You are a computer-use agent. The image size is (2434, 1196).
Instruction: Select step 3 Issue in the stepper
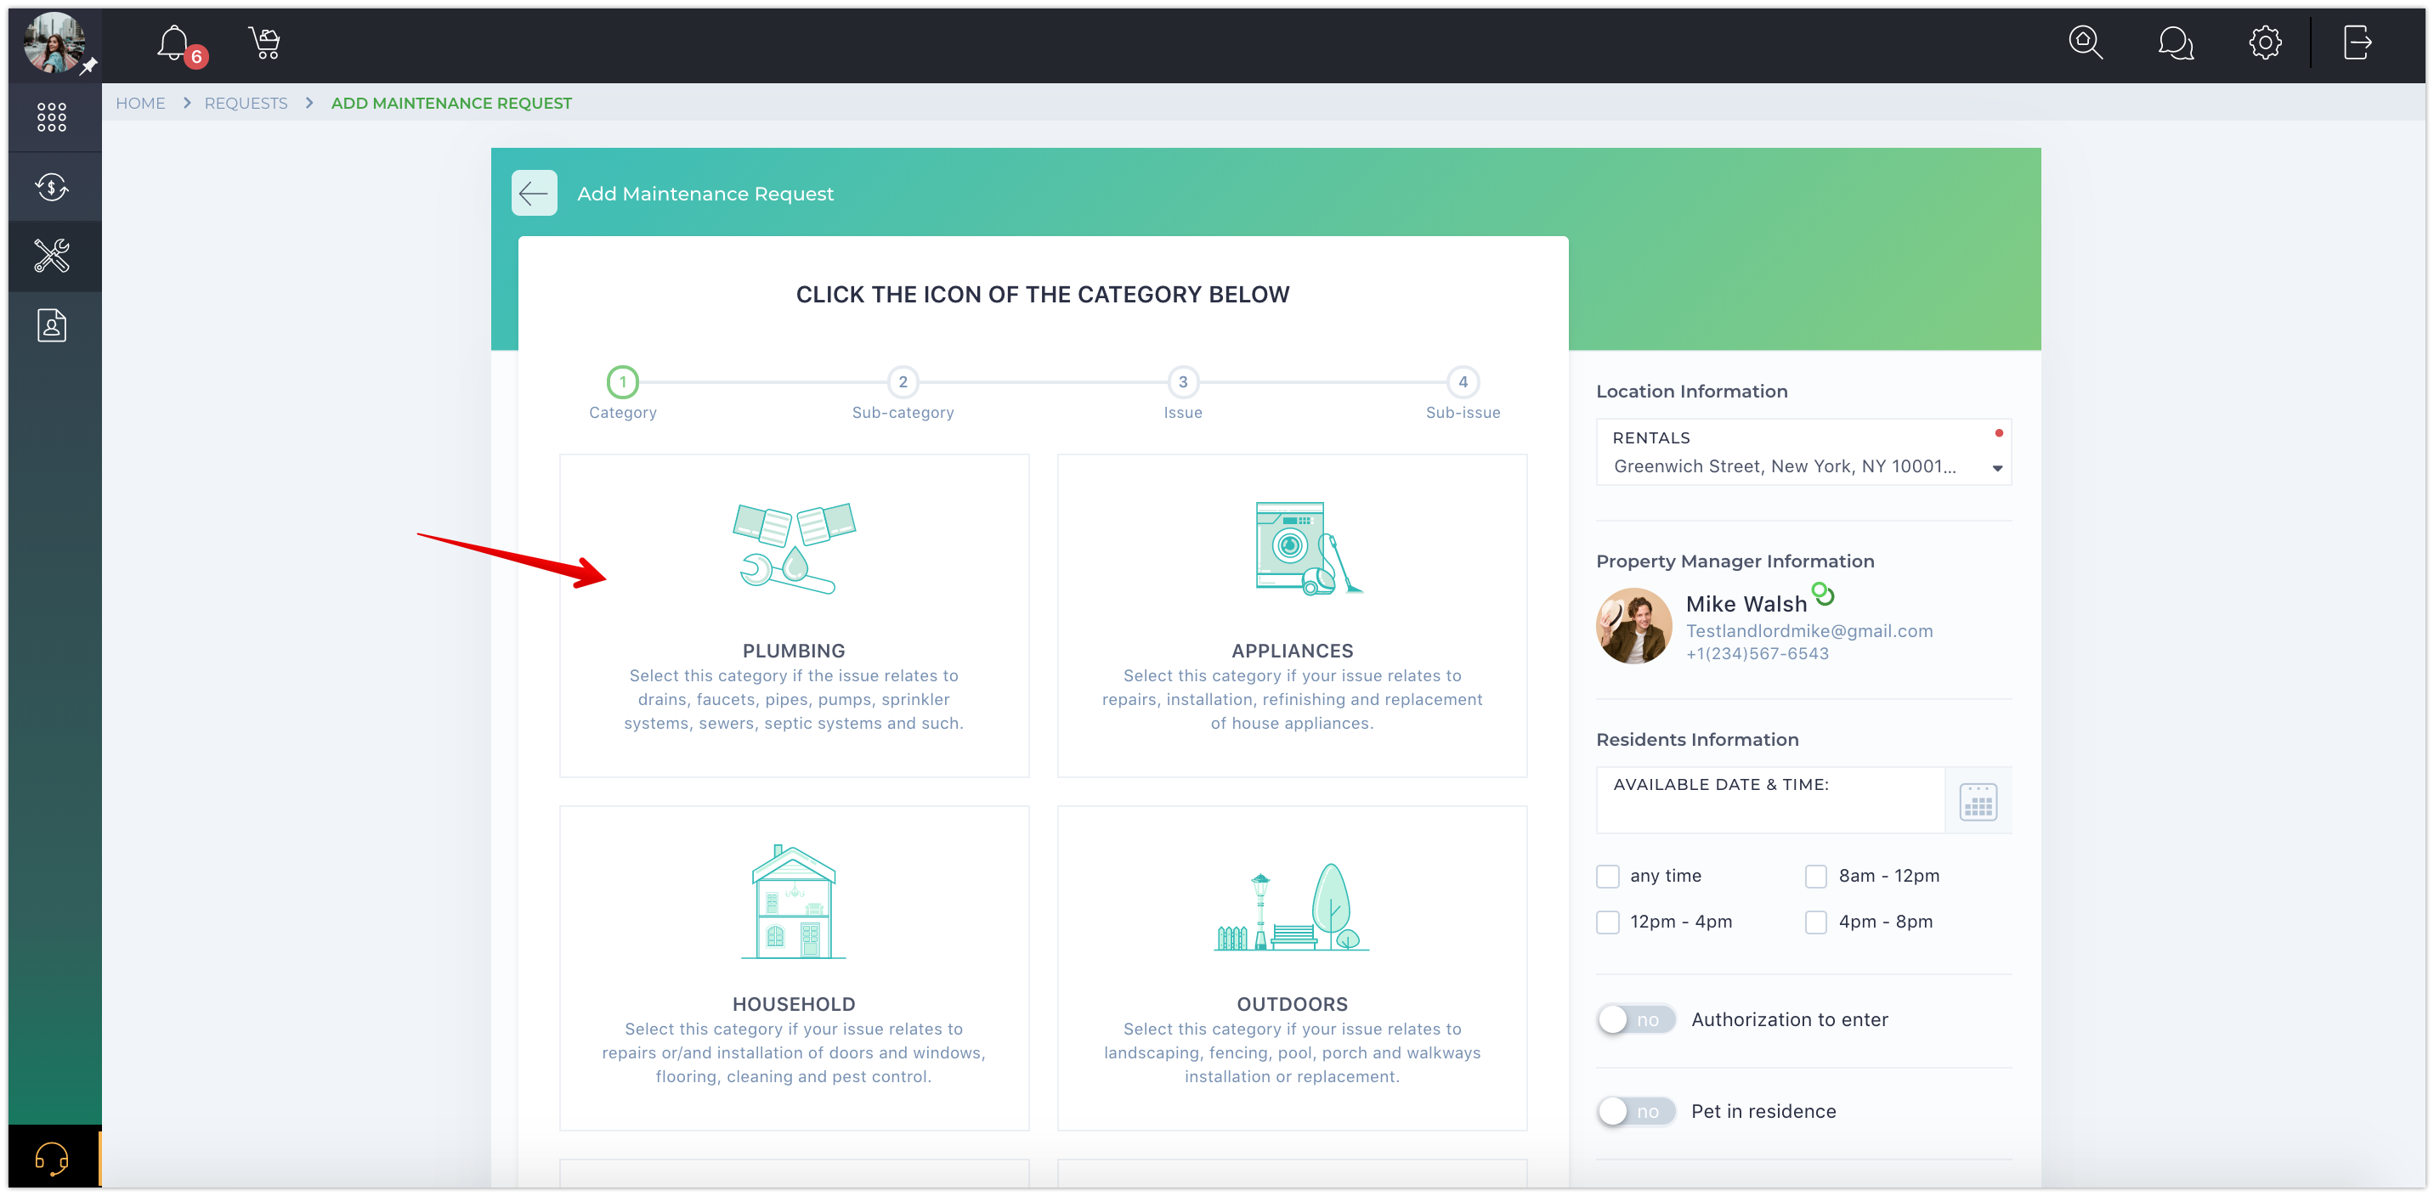coord(1183,382)
